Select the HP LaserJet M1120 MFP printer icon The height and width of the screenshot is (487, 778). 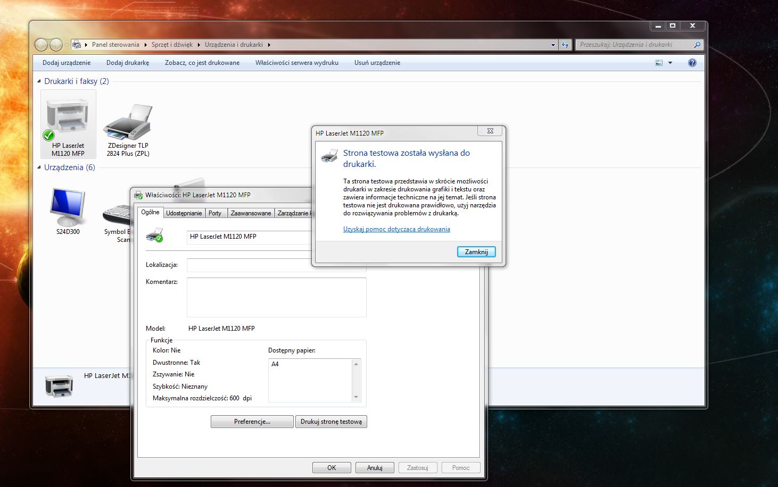pos(68,124)
